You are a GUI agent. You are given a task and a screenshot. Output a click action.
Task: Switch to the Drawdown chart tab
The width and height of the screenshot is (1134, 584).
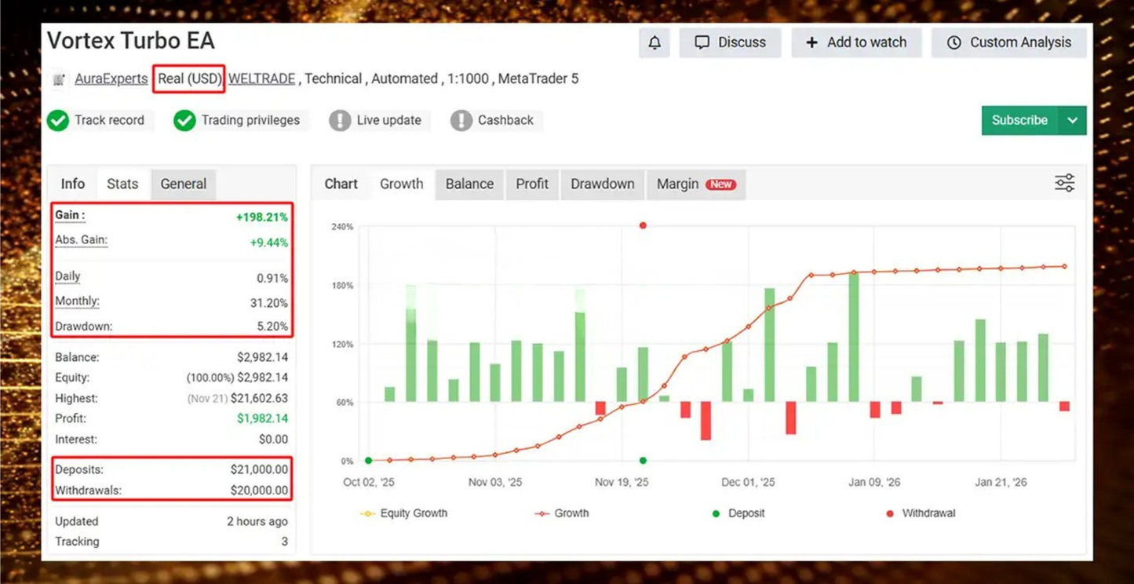pyautogui.click(x=602, y=184)
